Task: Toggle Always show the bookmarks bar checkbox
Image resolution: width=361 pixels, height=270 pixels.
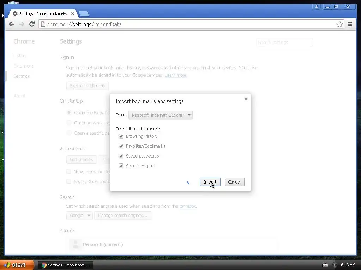Action: (x=68, y=181)
